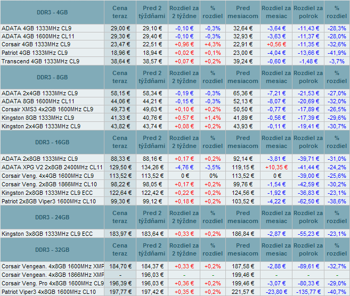Select Patriot Viper3 4x8GB 1600MHz CL10 name

pos(48,292)
